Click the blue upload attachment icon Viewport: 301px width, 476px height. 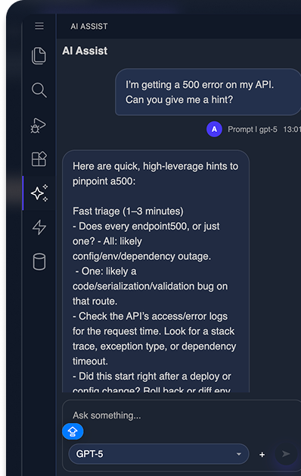click(73, 431)
